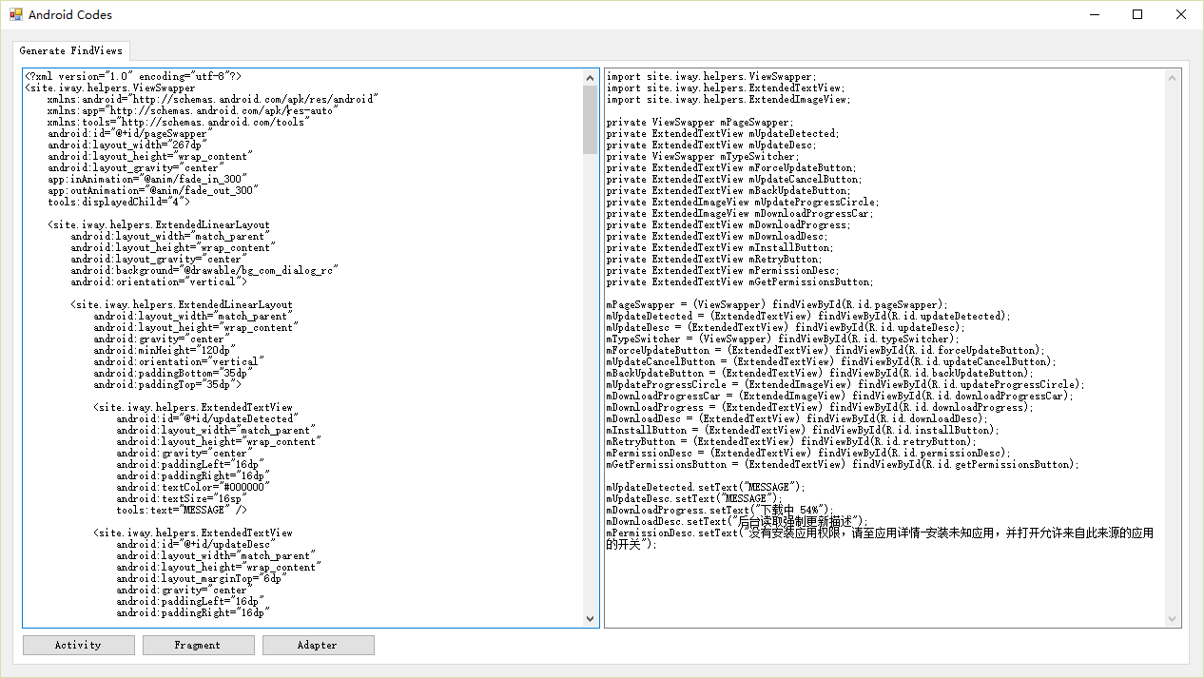1204x678 pixels.
Task: Click scroll-up arrow of XML pane scrollbar
Action: [591, 77]
